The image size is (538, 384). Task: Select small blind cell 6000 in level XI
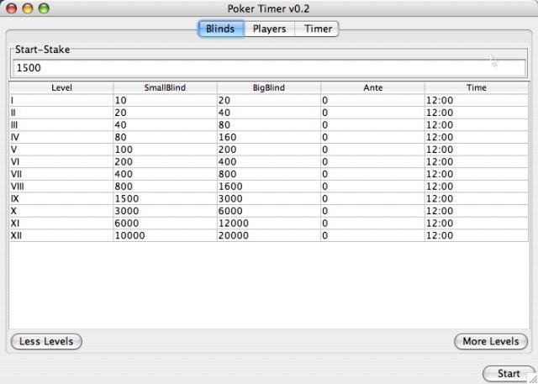pyautogui.click(x=165, y=224)
